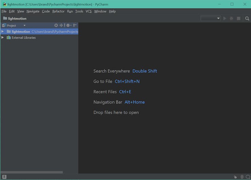
Task: Click the 'Go to File' hint text
Action: (103, 82)
